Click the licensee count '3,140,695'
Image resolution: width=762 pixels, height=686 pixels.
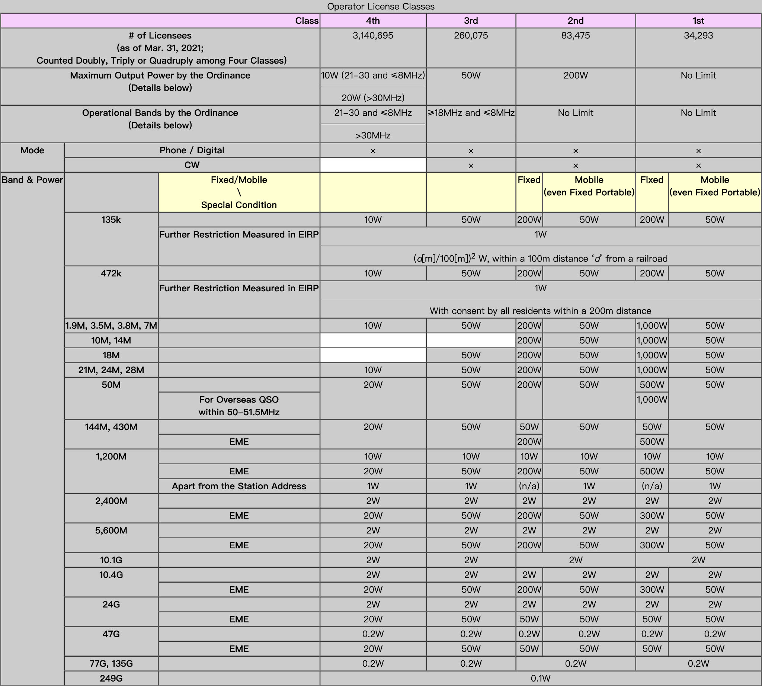tap(373, 35)
